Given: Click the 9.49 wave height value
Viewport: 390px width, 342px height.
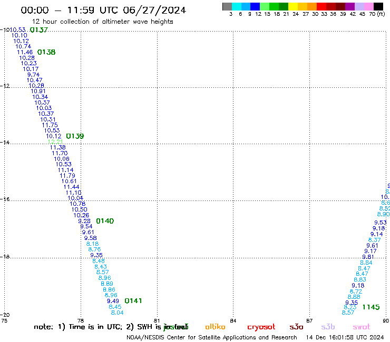Looking at the screenshot, I should (113, 301).
